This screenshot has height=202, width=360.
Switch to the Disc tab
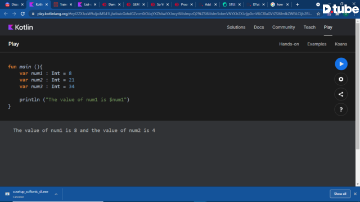14,4
